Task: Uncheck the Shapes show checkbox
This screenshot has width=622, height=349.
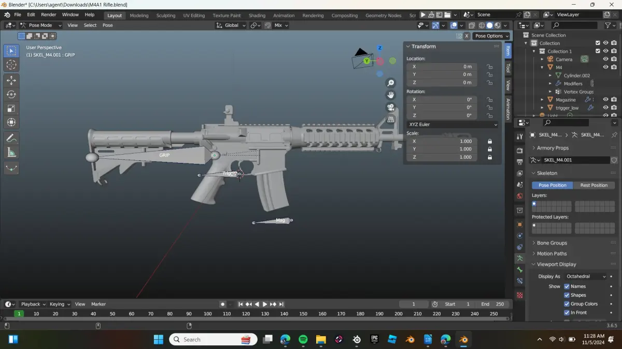Action: (567, 295)
